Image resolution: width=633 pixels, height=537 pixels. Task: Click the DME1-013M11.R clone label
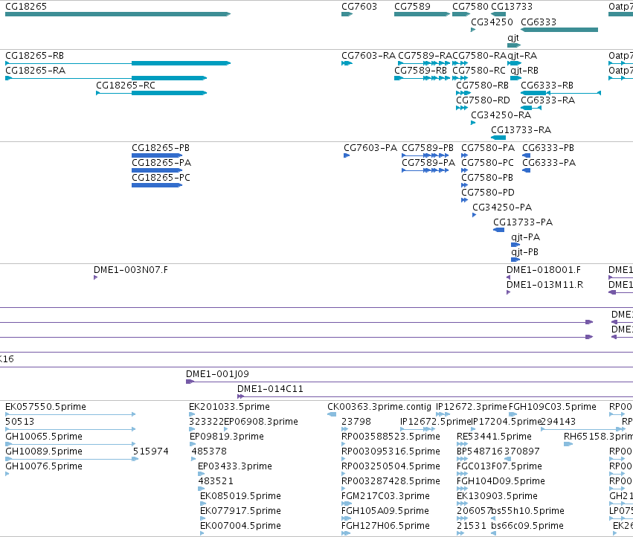pos(545,285)
